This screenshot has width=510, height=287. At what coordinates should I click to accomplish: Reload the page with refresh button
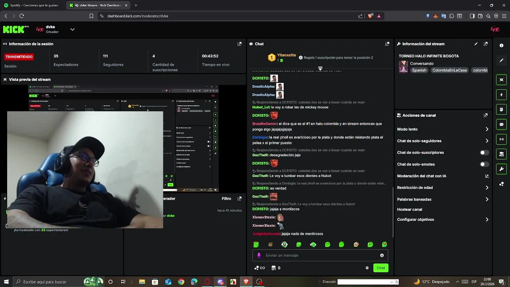(22, 16)
